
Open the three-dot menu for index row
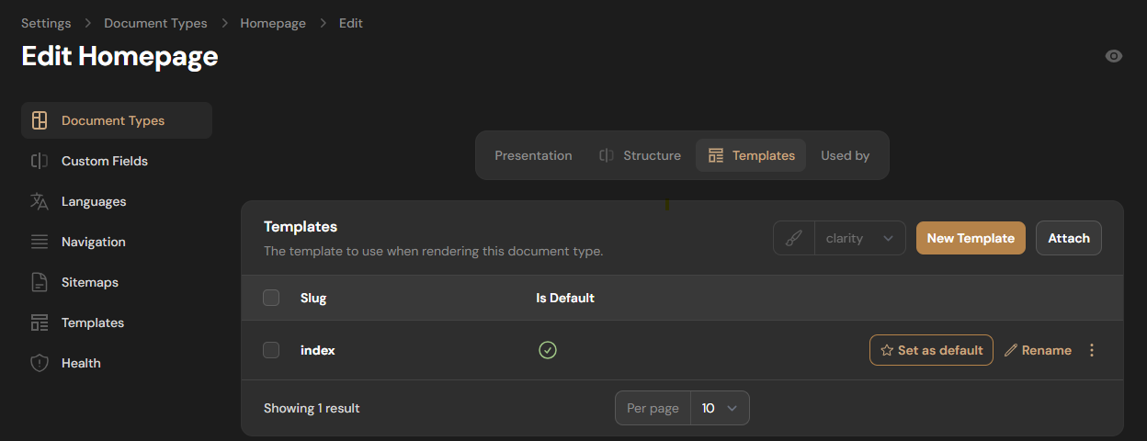pos(1092,350)
